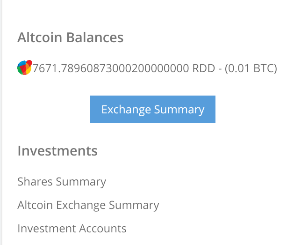Click the word Accounts in Investment Accounts
This screenshot has width=301, height=245.
click(x=103, y=229)
